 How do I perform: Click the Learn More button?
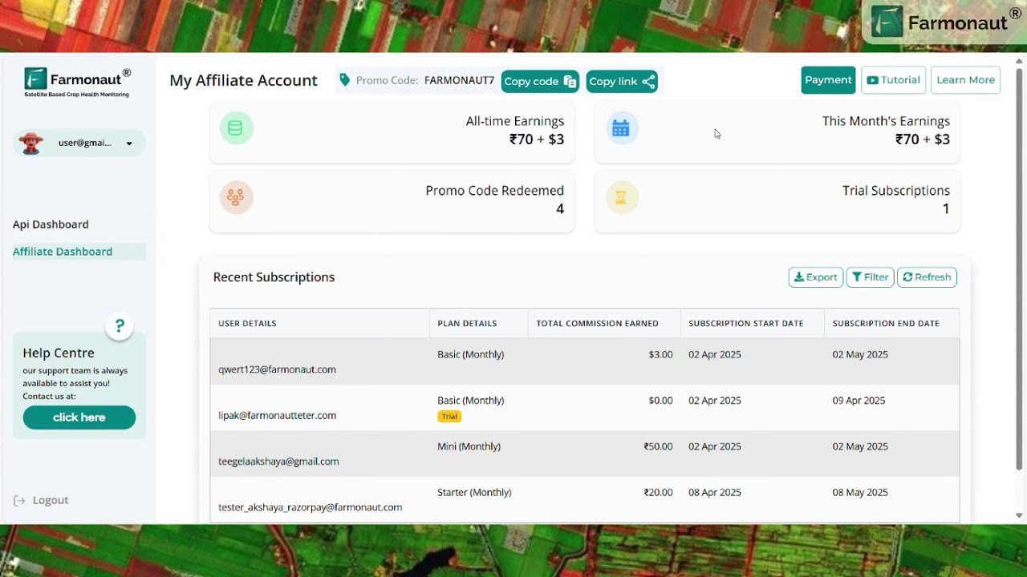point(965,79)
